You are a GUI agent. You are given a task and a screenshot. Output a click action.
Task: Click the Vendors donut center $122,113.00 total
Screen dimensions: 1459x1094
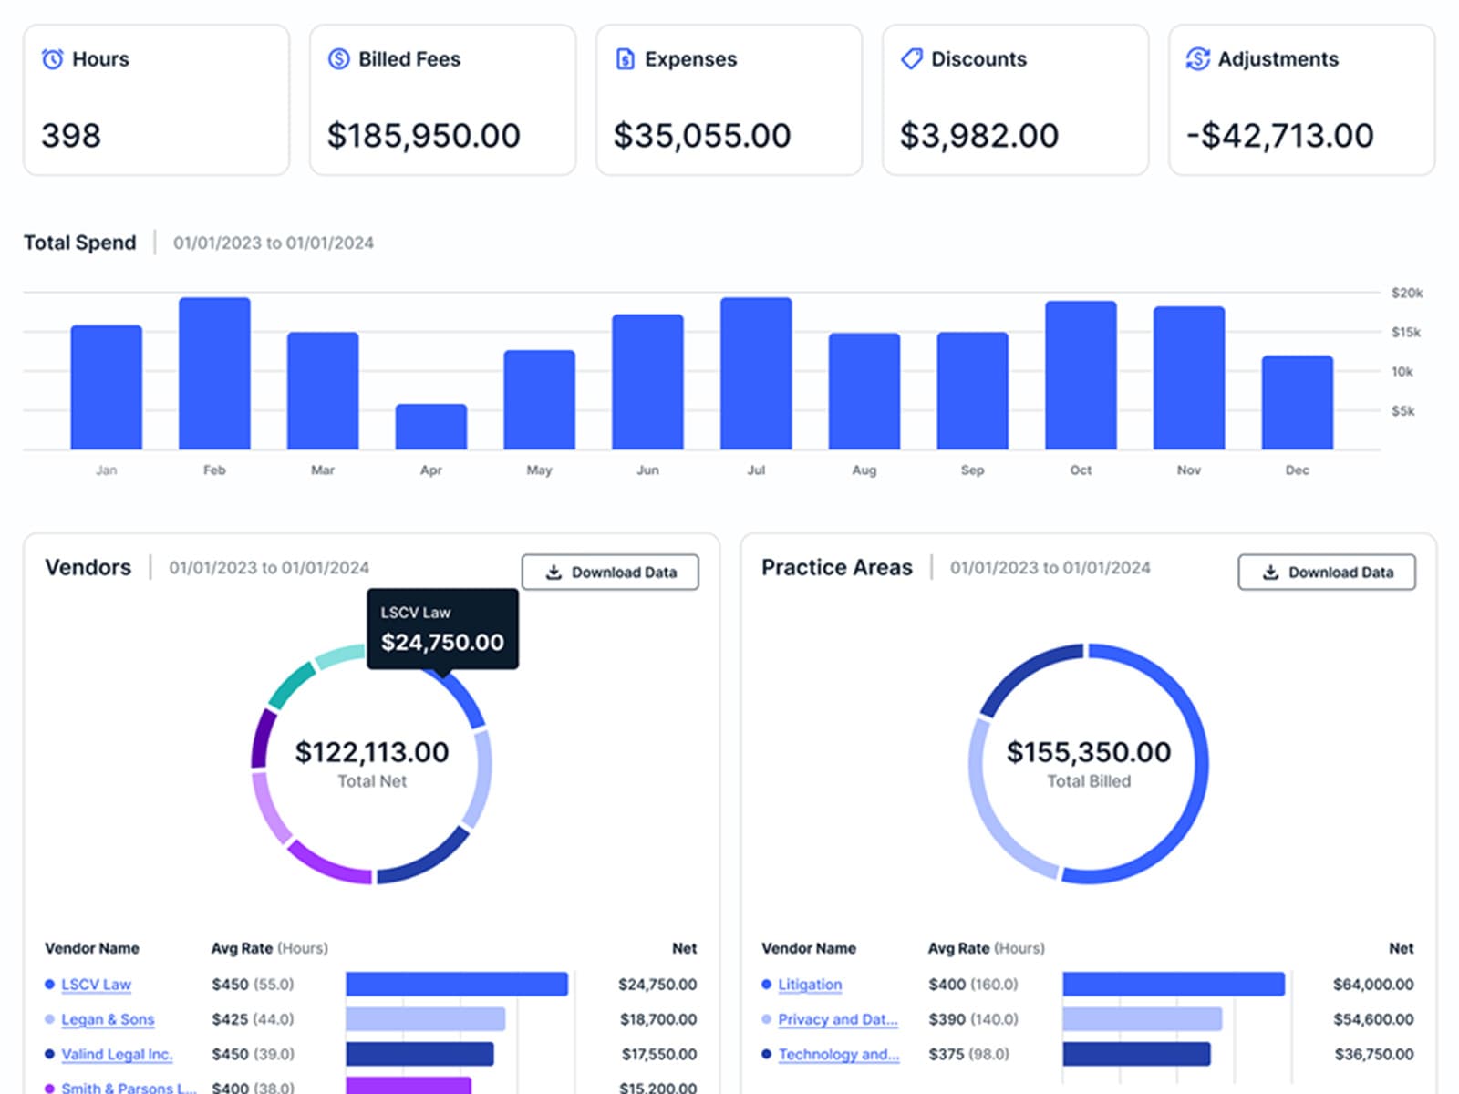coord(372,752)
